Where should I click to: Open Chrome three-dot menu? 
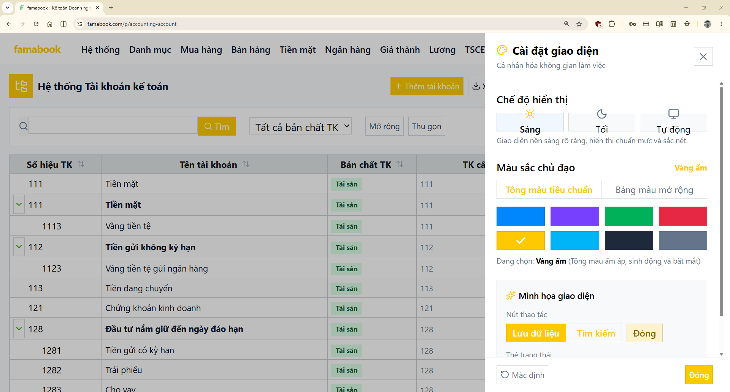[721, 24]
